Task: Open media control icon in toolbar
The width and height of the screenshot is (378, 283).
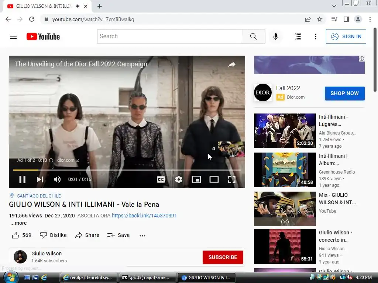Action: coord(334,19)
